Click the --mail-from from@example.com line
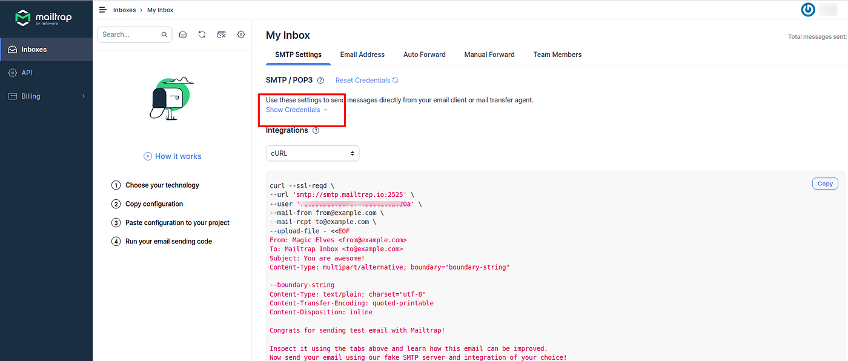Image resolution: width=848 pixels, height=361 pixels. pyautogui.click(x=326, y=213)
